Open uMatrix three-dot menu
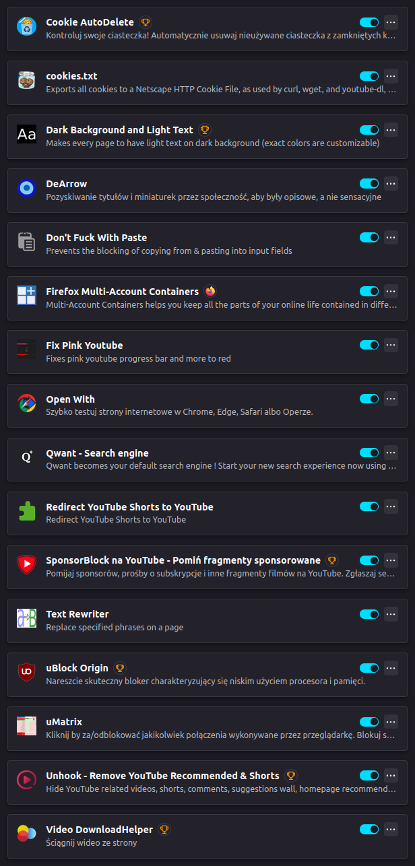This screenshot has width=415, height=866. [391, 722]
